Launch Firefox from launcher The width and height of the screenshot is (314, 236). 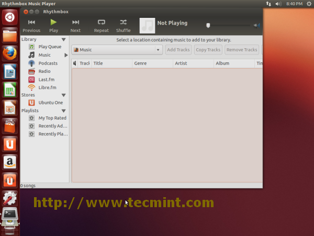tap(9, 53)
